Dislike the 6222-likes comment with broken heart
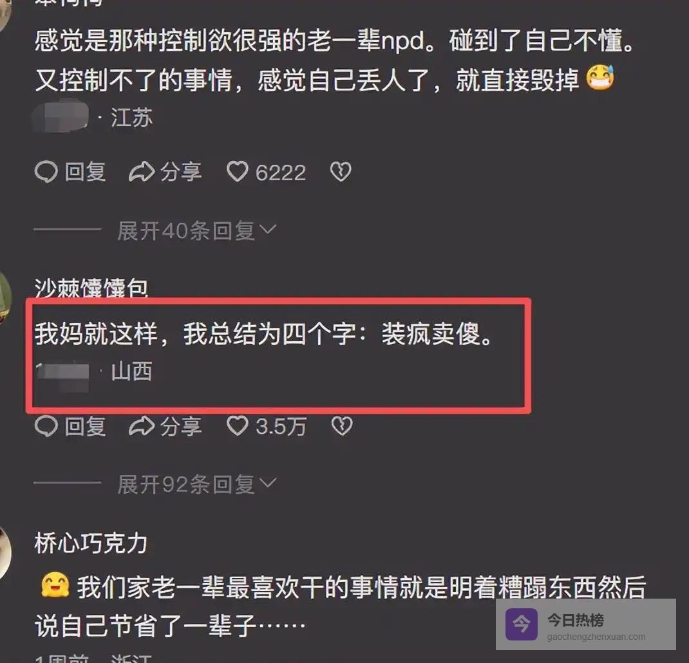 click(x=341, y=171)
